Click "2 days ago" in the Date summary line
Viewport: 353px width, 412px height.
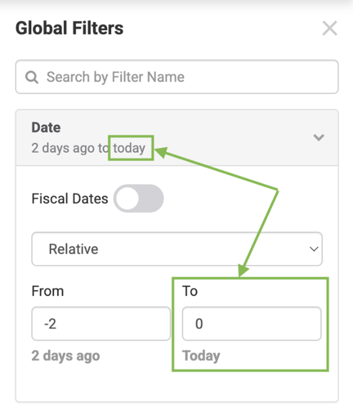(64, 148)
